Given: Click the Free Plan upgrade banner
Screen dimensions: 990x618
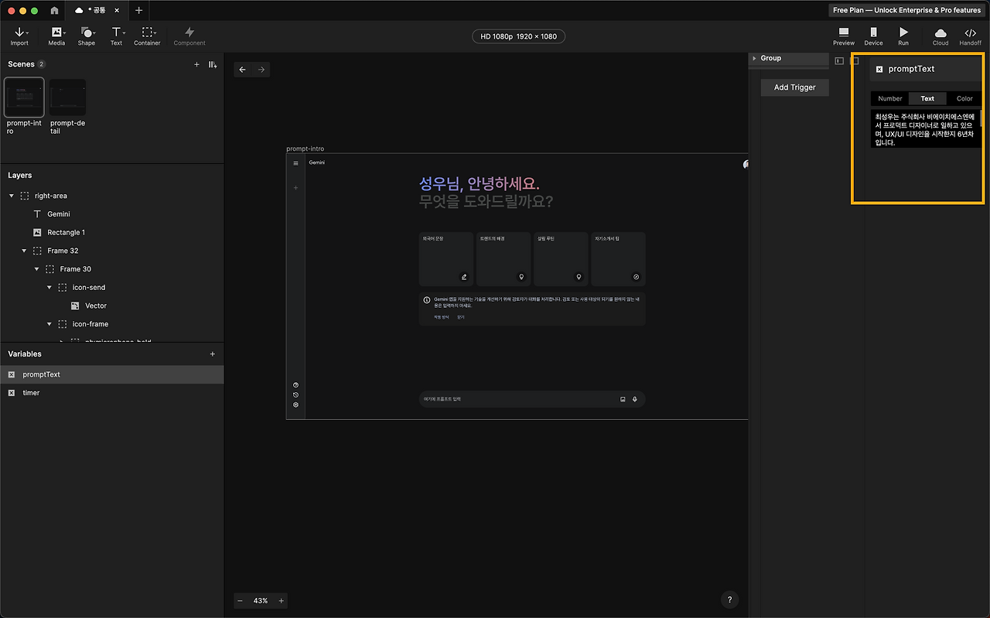Looking at the screenshot, I should (906, 10).
